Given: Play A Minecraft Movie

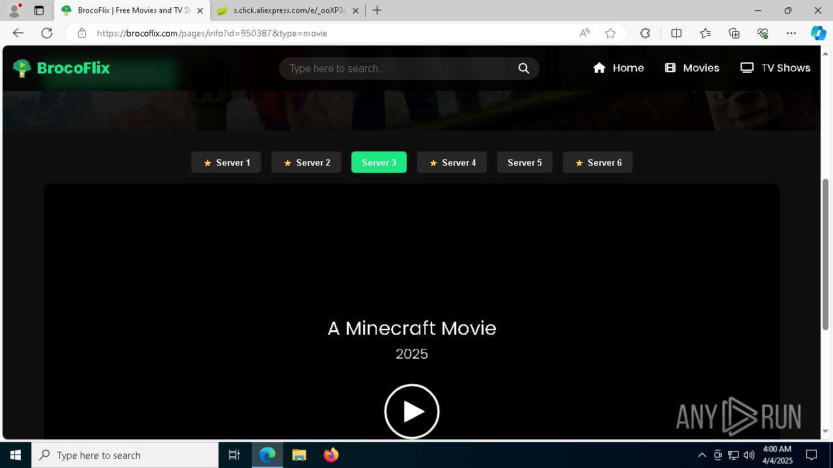Looking at the screenshot, I should (x=412, y=411).
